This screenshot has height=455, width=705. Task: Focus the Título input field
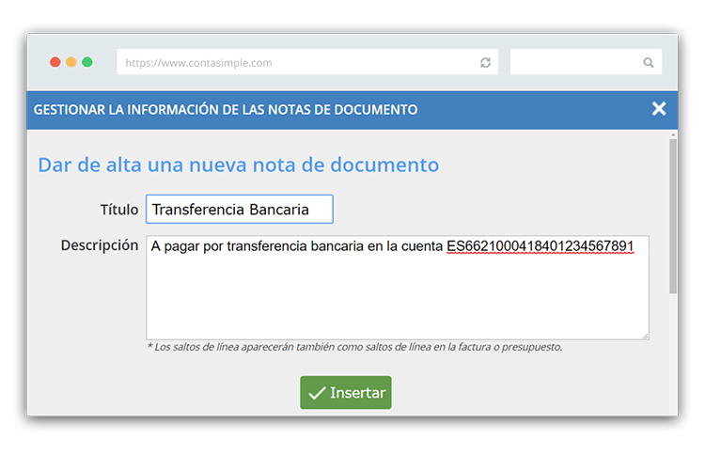coord(239,210)
